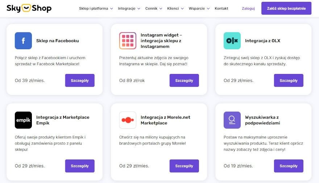
Task: Click the Od 89 zł/rok price
Action: click(x=132, y=80)
